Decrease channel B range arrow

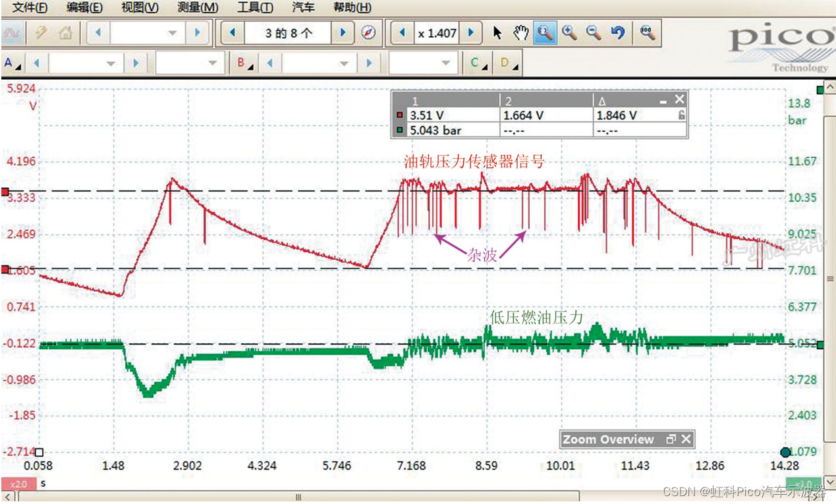pos(270,63)
